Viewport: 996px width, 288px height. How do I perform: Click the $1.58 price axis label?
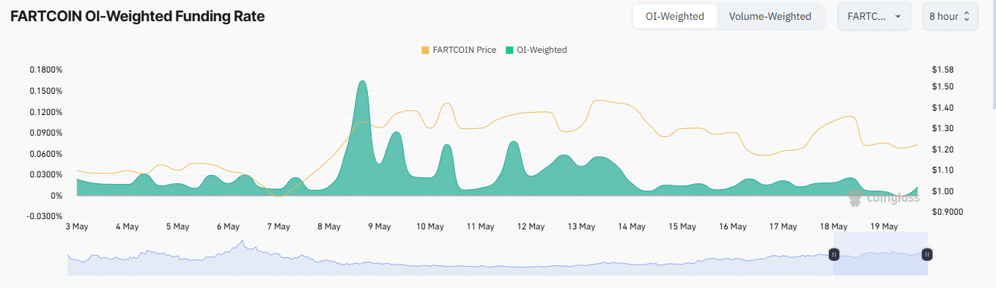click(x=942, y=70)
